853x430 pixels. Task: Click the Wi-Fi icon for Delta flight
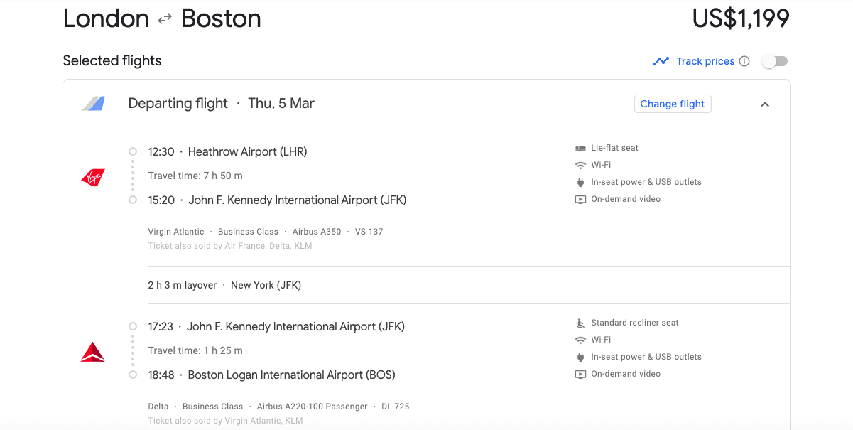(x=580, y=340)
